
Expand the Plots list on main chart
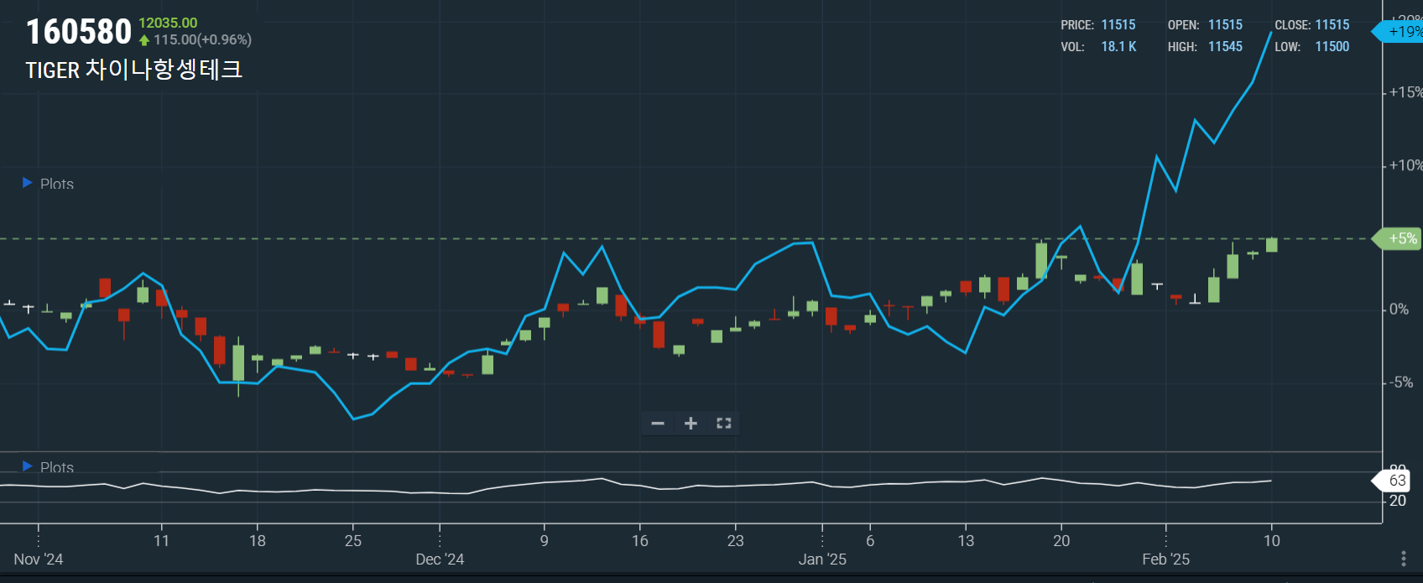tap(28, 183)
